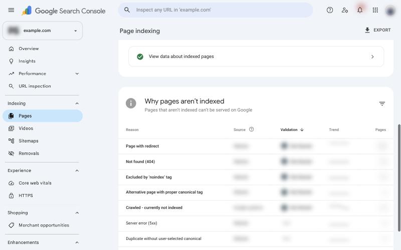401x250 pixels.
Task: Open the Not found (404) row
Action: tap(256, 161)
